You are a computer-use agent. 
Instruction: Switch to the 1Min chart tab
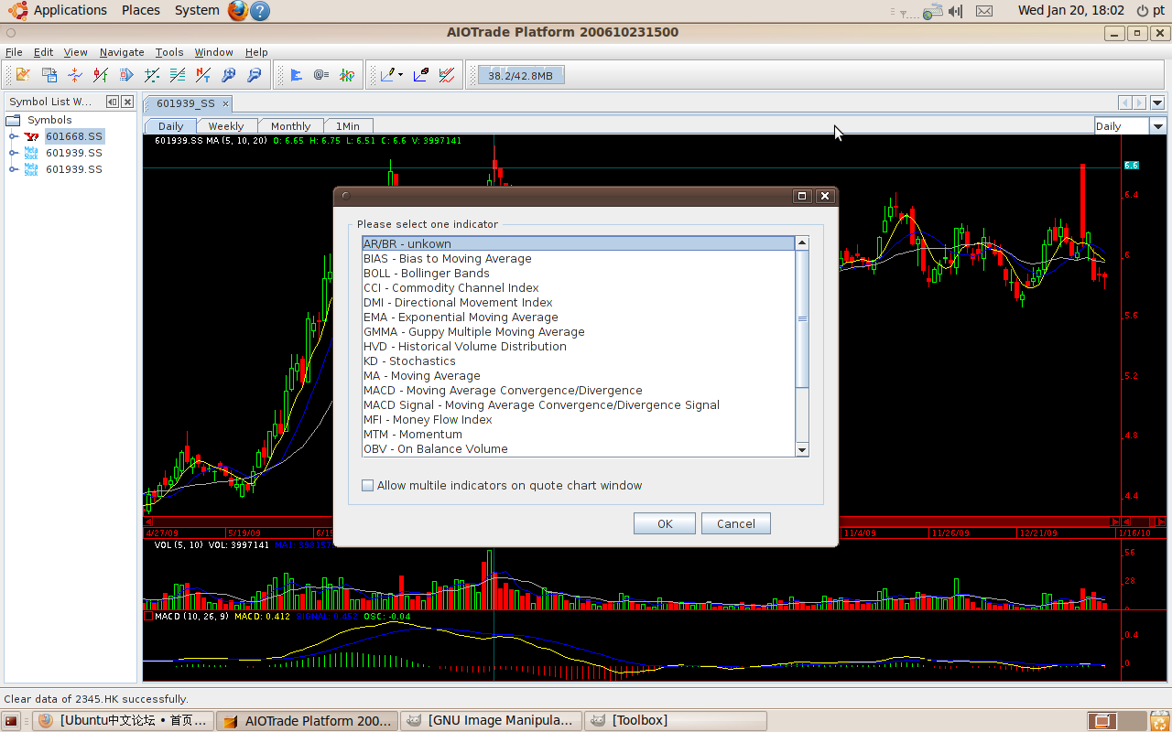(347, 126)
